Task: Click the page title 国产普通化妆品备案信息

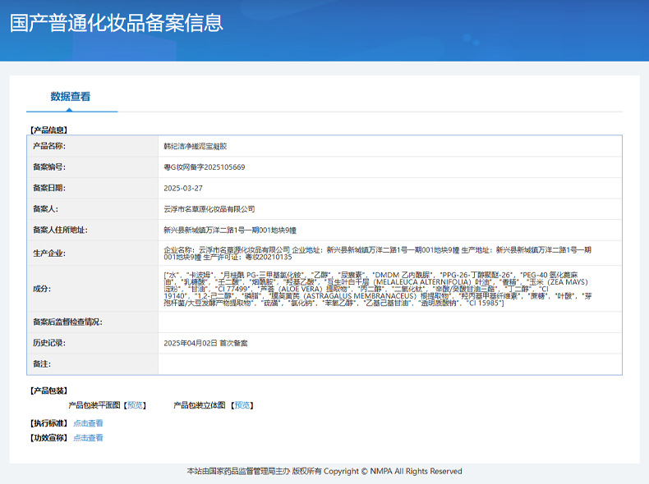Action: tap(117, 23)
